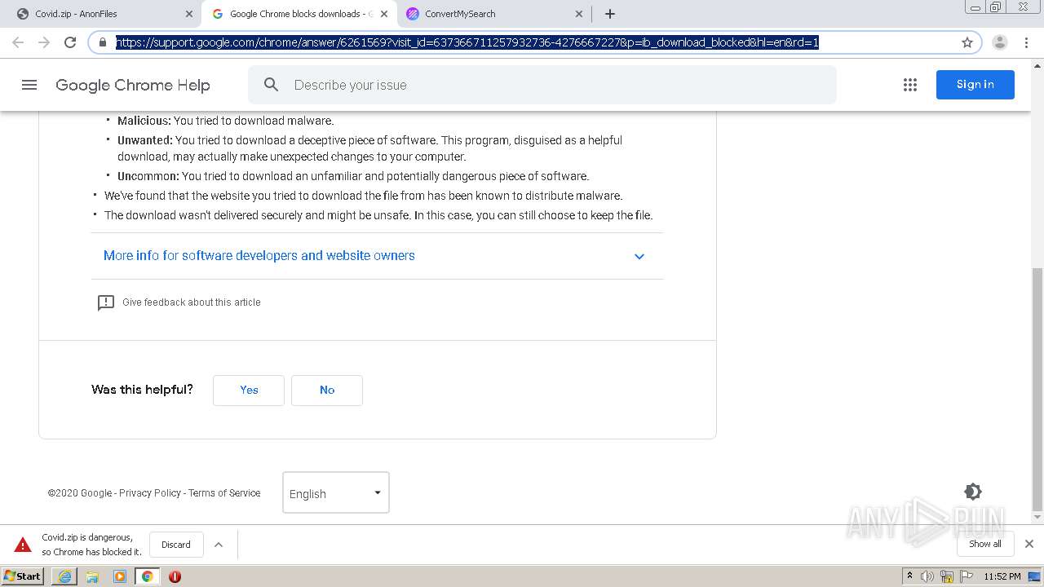Click the address bar URL
Viewport: 1044px width, 587px height.
coord(467,42)
